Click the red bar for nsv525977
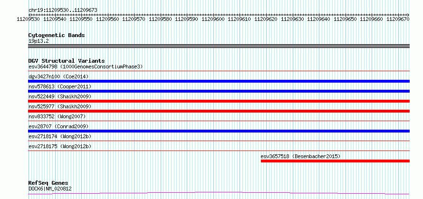Image resolution: width=423 pixels, height=199 pixels. (x=219, y=111)
